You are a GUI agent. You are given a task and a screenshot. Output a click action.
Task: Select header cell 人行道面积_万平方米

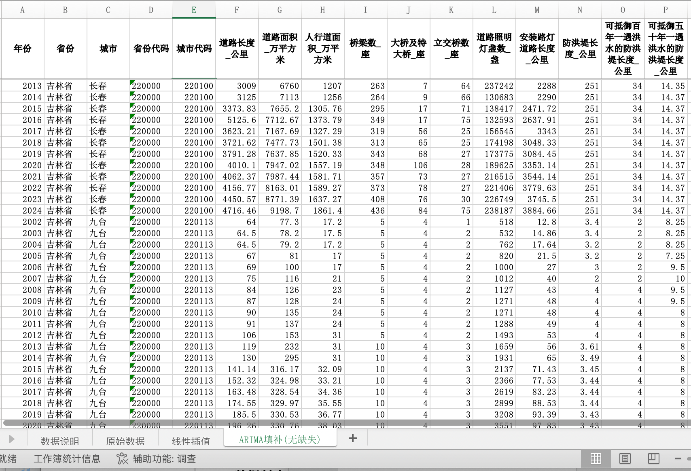(x=323, y=49)
